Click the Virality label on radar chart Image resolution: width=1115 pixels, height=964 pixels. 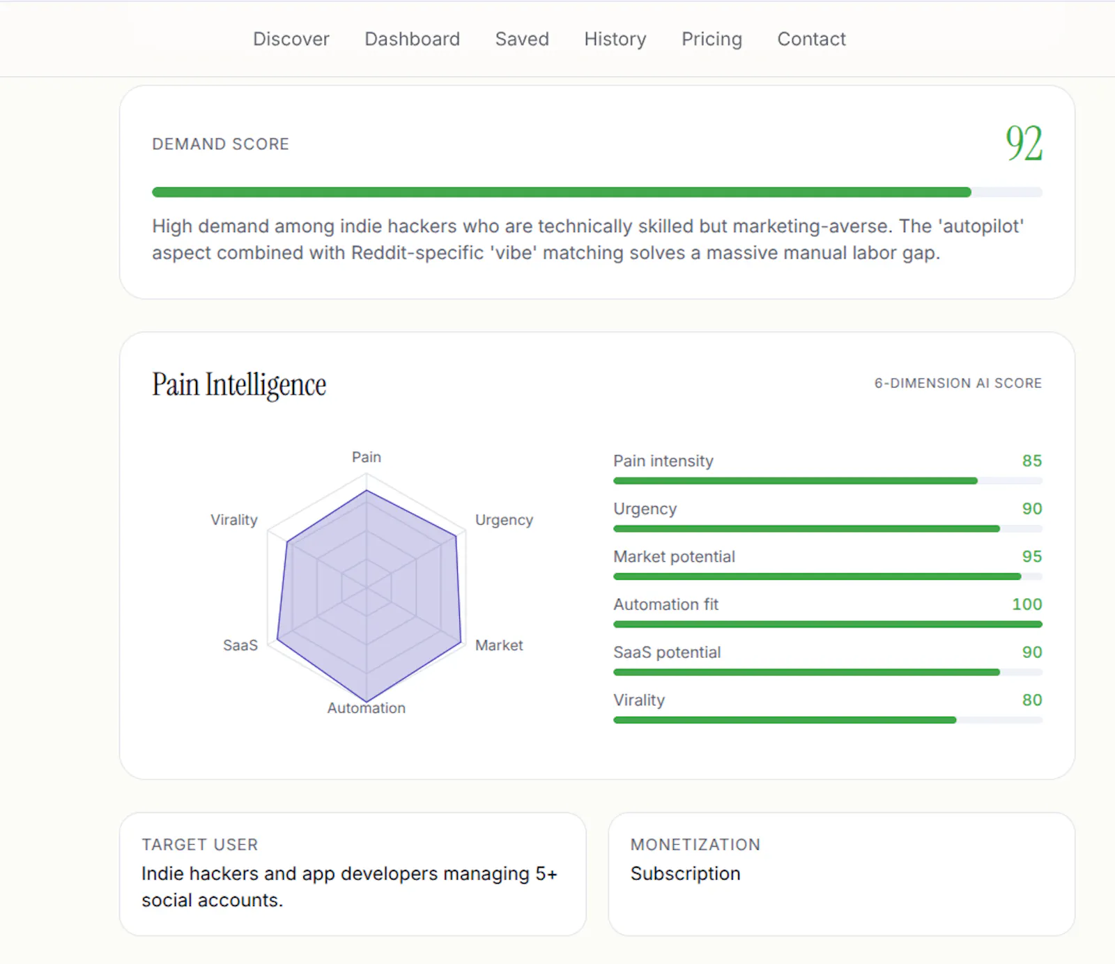coord(234,520)
